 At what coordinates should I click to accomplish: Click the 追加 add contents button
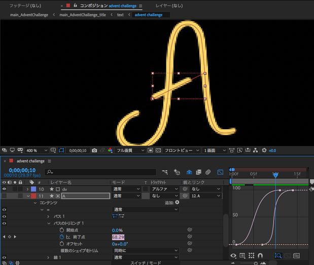(177, 203)
